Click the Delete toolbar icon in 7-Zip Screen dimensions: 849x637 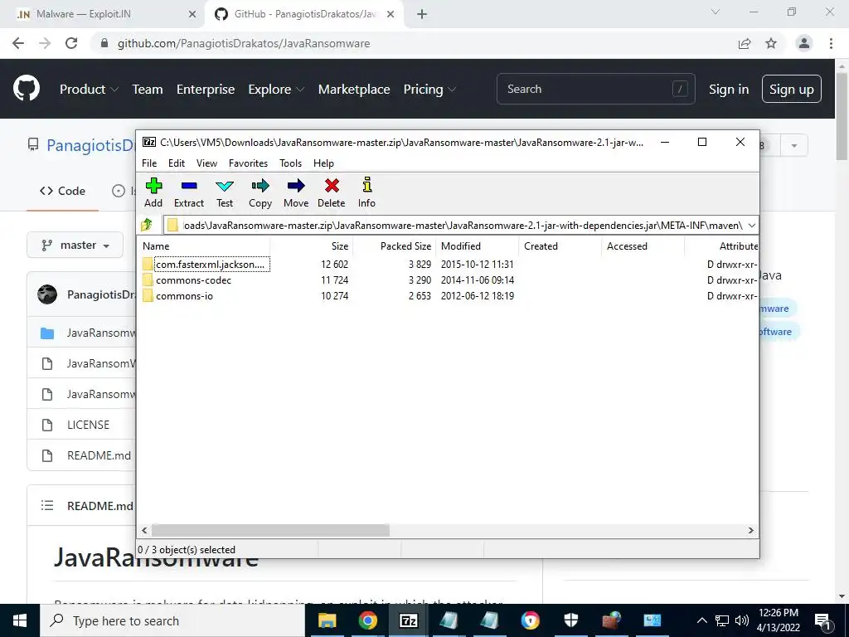[332, 192]
